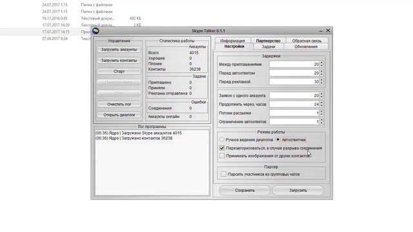This screenshot has width=413, height=232.
Task: Click the 'Потоки рассылки' value field
Action: click(x=294, y=113)
